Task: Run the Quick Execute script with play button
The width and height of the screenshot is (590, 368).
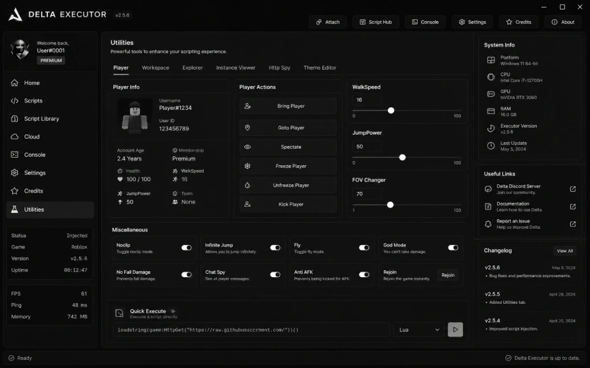Action: (x=455, y=330)
